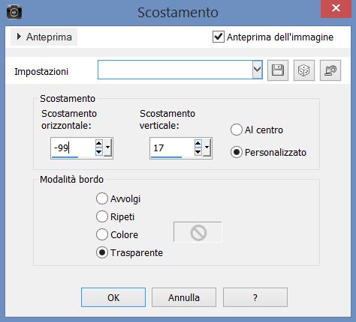The height and width of the screenshot is (322, 356).
Task: Click the PaintShop camera icon in title bar
Action: 14,12
